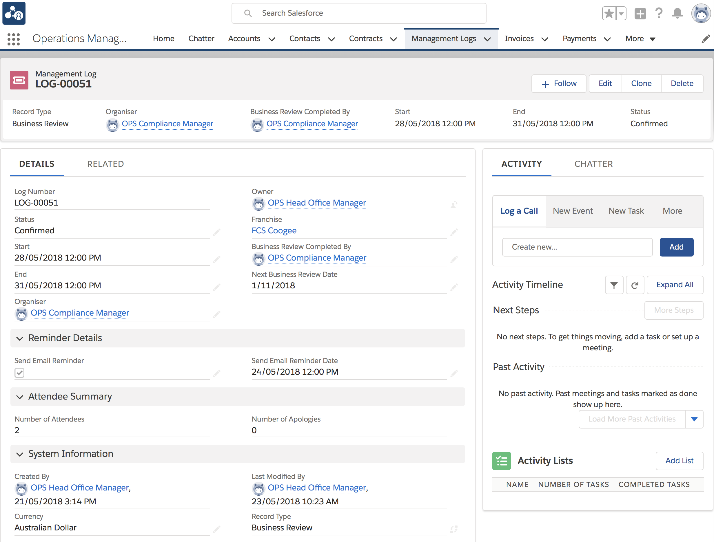714x542 pixels.
Task: Click the pencil to personalize navigation bar
Action: 706,39
